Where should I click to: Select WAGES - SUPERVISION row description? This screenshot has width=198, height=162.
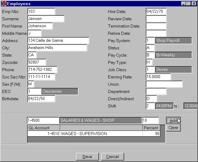click(x=101, y=134)
